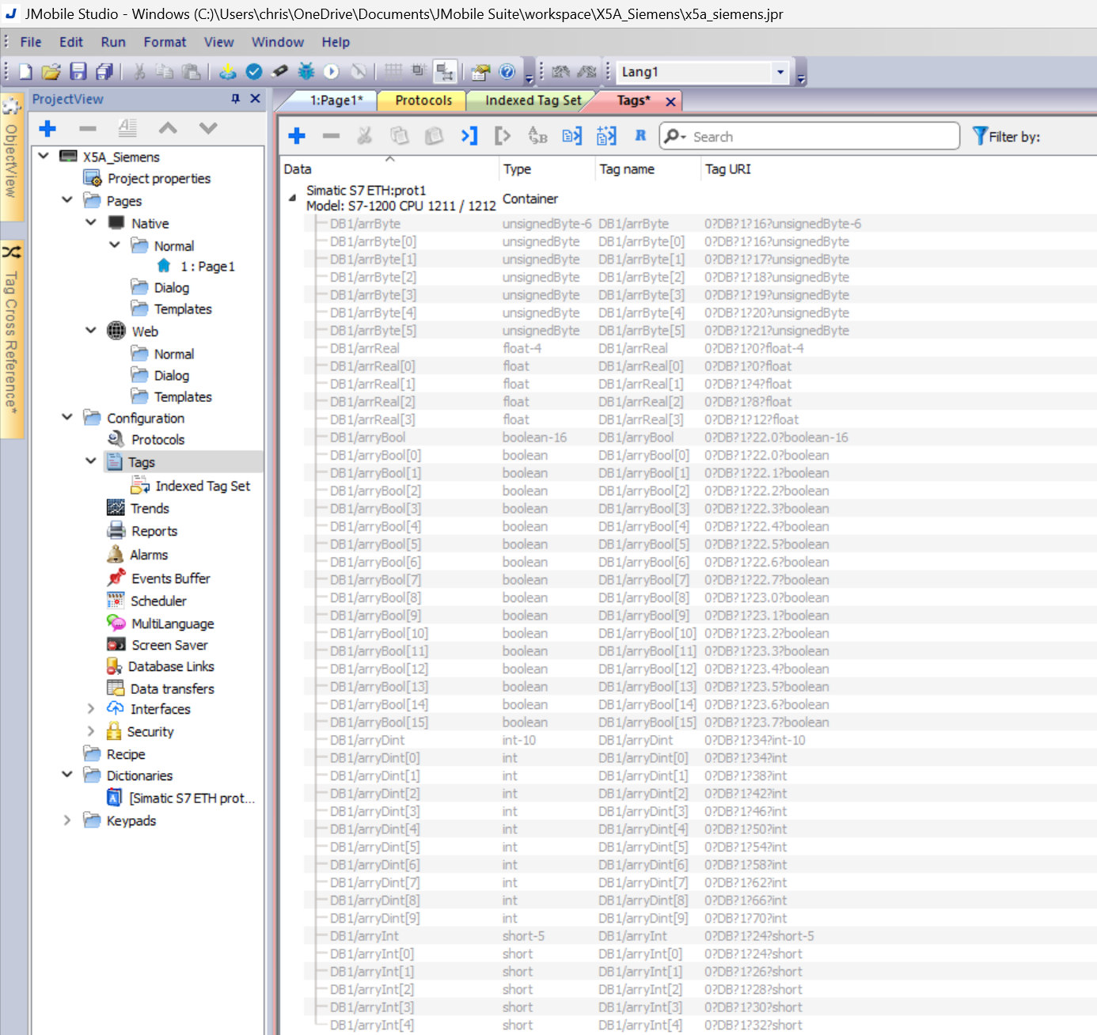
Task: Sort by the Tag name column header
Action: click(648, 169)
